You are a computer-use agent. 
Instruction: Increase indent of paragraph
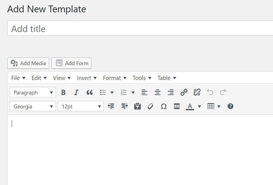(124, 106)
